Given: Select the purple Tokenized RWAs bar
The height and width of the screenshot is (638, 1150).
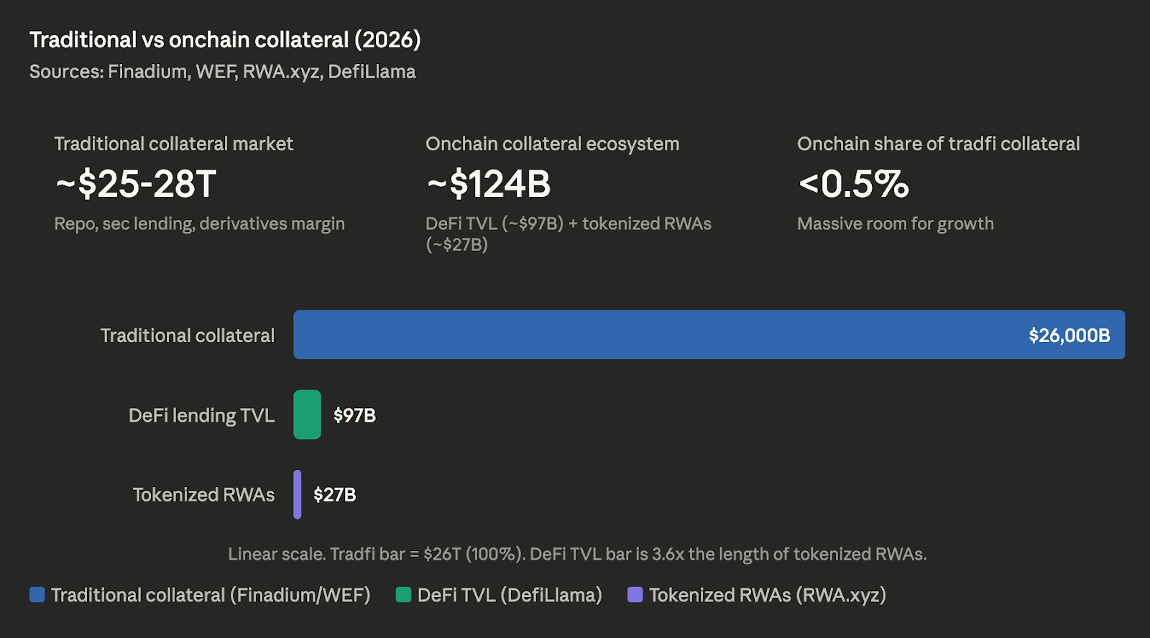Looking at the screenshot, I should pos(298,494).
